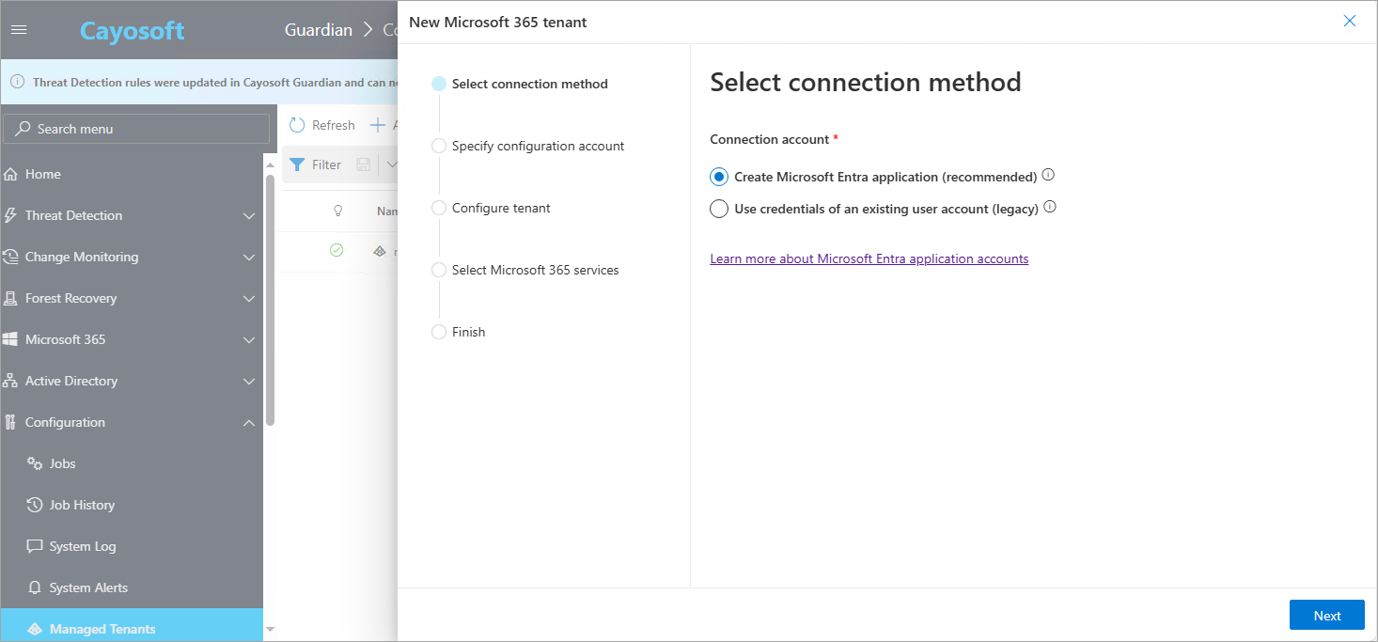
Task: Click the Job History clock icon
Action: tap(35, 505)
